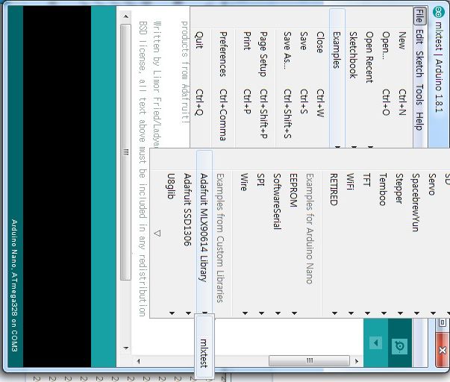Open the sketch tab dropdown arrow

(375, 342)
